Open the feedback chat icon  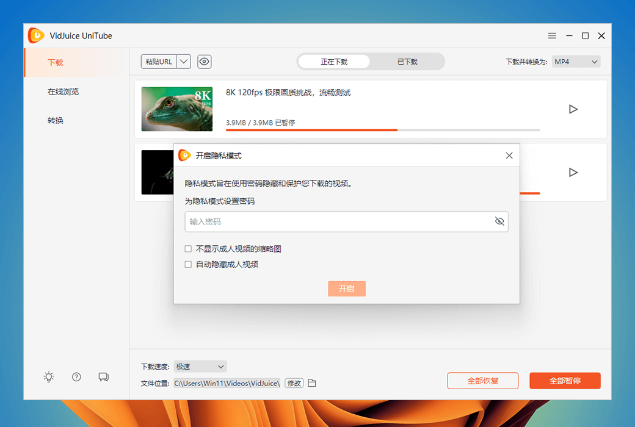pos(104,377)
